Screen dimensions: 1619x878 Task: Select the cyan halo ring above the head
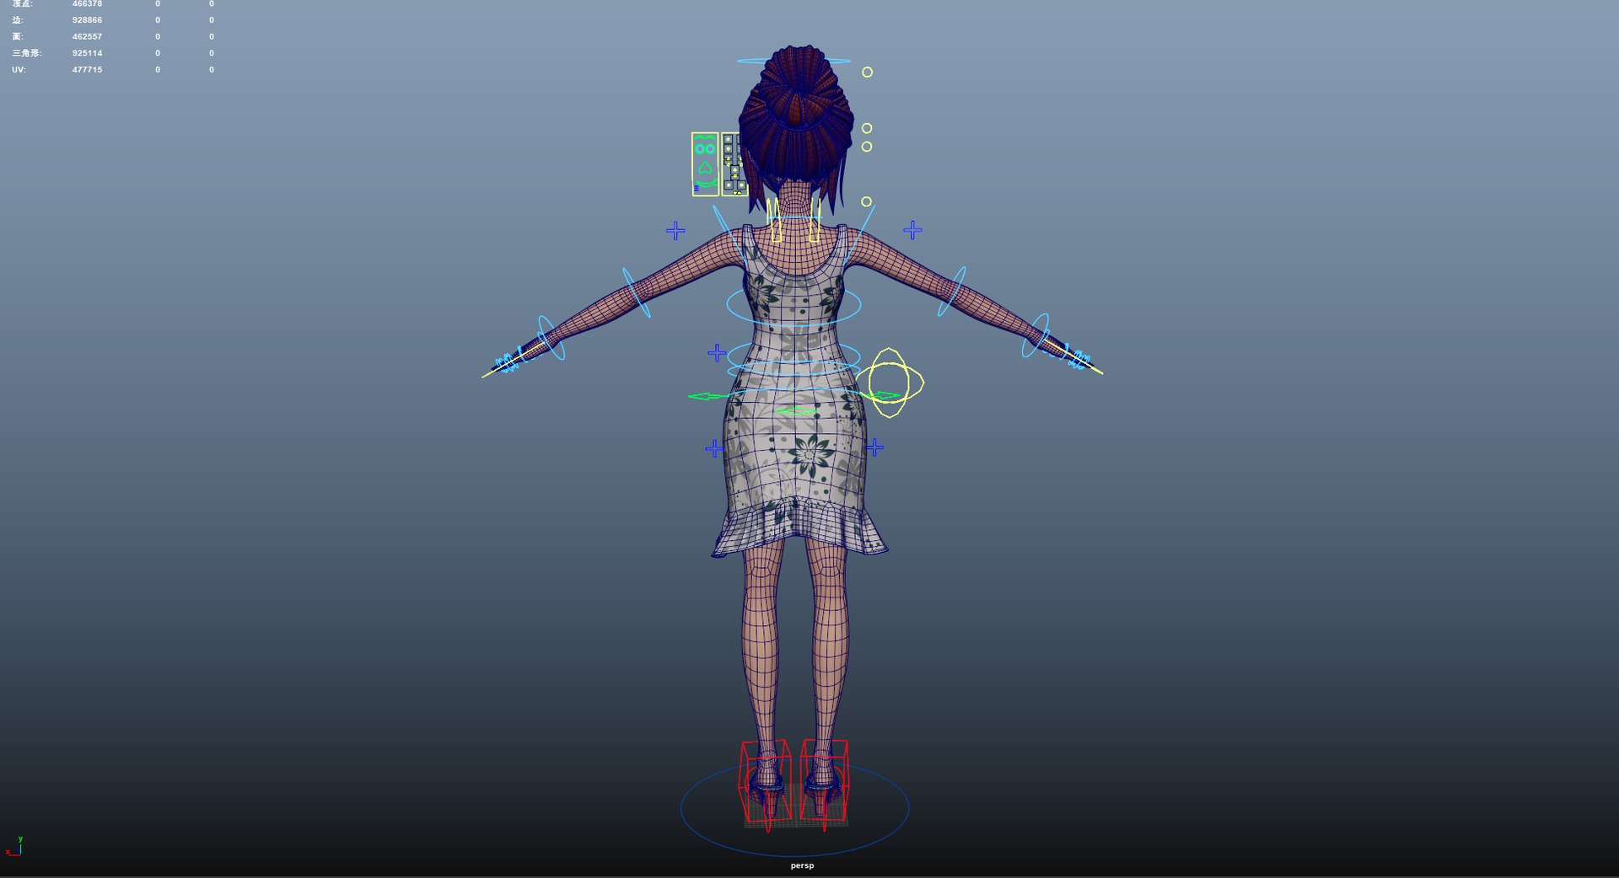pyautogui.click(x=793, y=61)
